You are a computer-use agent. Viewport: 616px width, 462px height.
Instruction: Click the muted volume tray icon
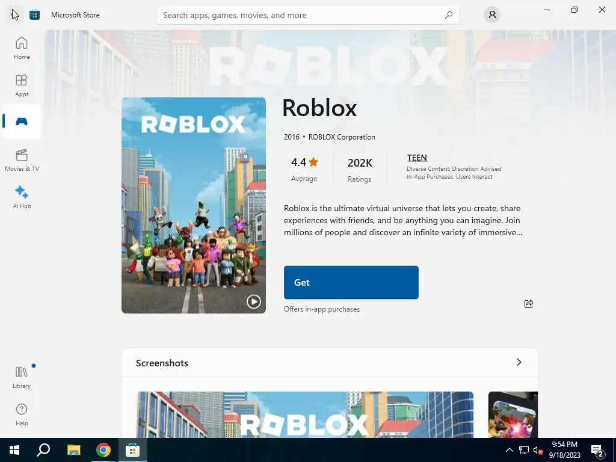point(538,450)
